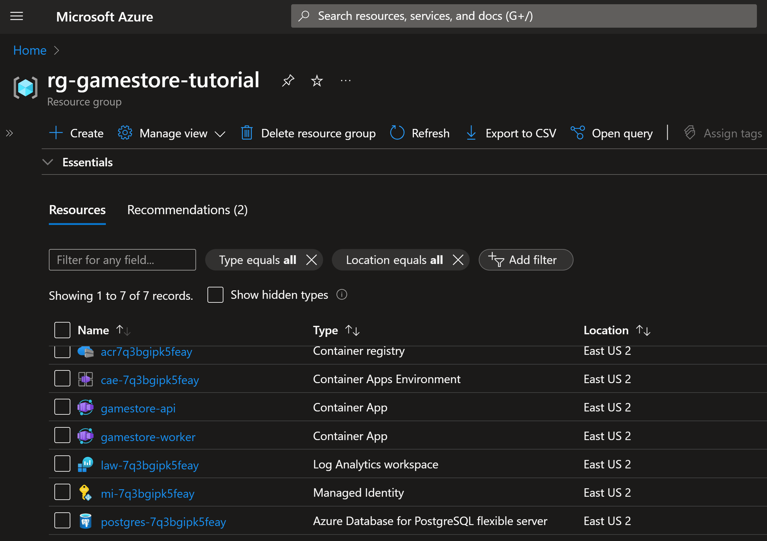The image size is (767, 541).
Task: Click the Filter for any field box
Action: click(122, 260)
